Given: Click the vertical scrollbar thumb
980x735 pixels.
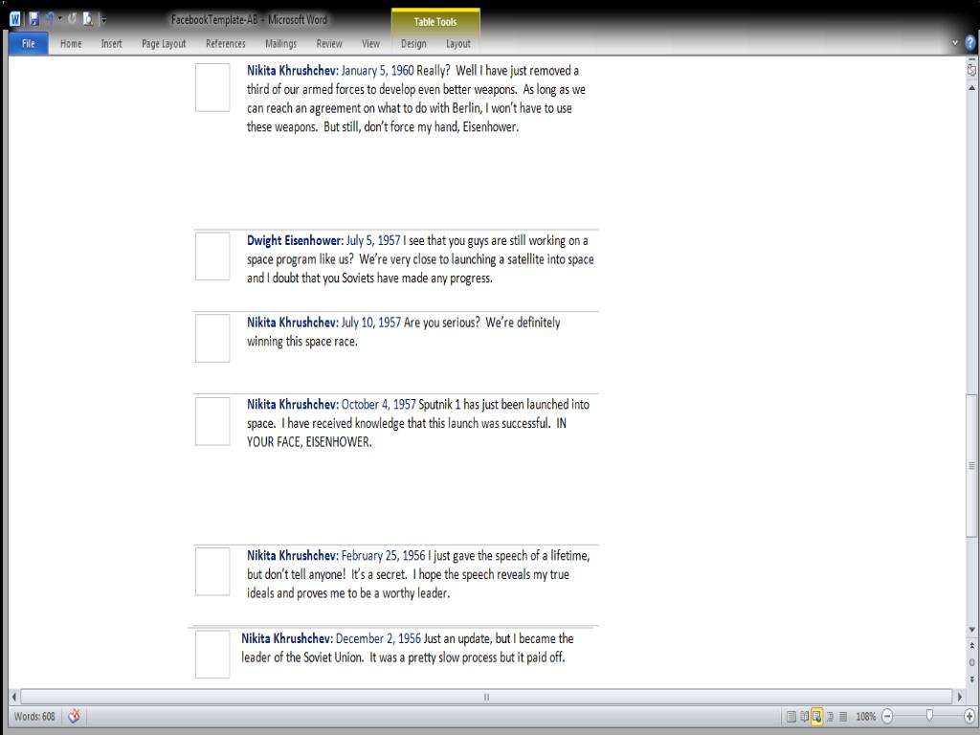Looking at the screenshot, I should [971, 466].
